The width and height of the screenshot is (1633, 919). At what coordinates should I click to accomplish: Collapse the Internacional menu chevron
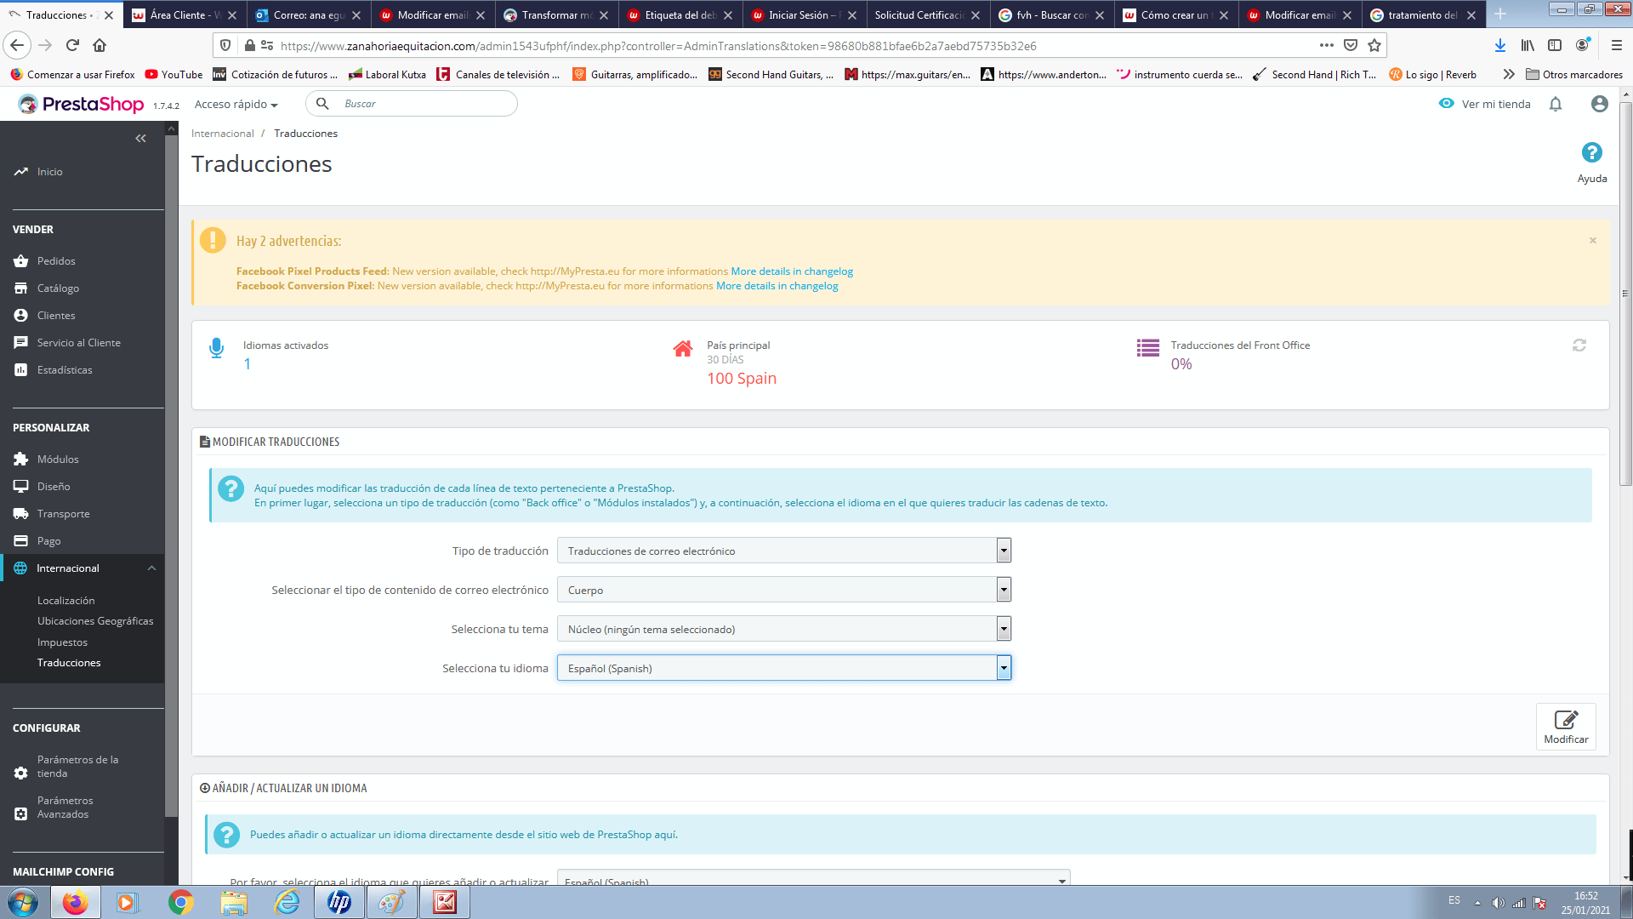[151, 568]
